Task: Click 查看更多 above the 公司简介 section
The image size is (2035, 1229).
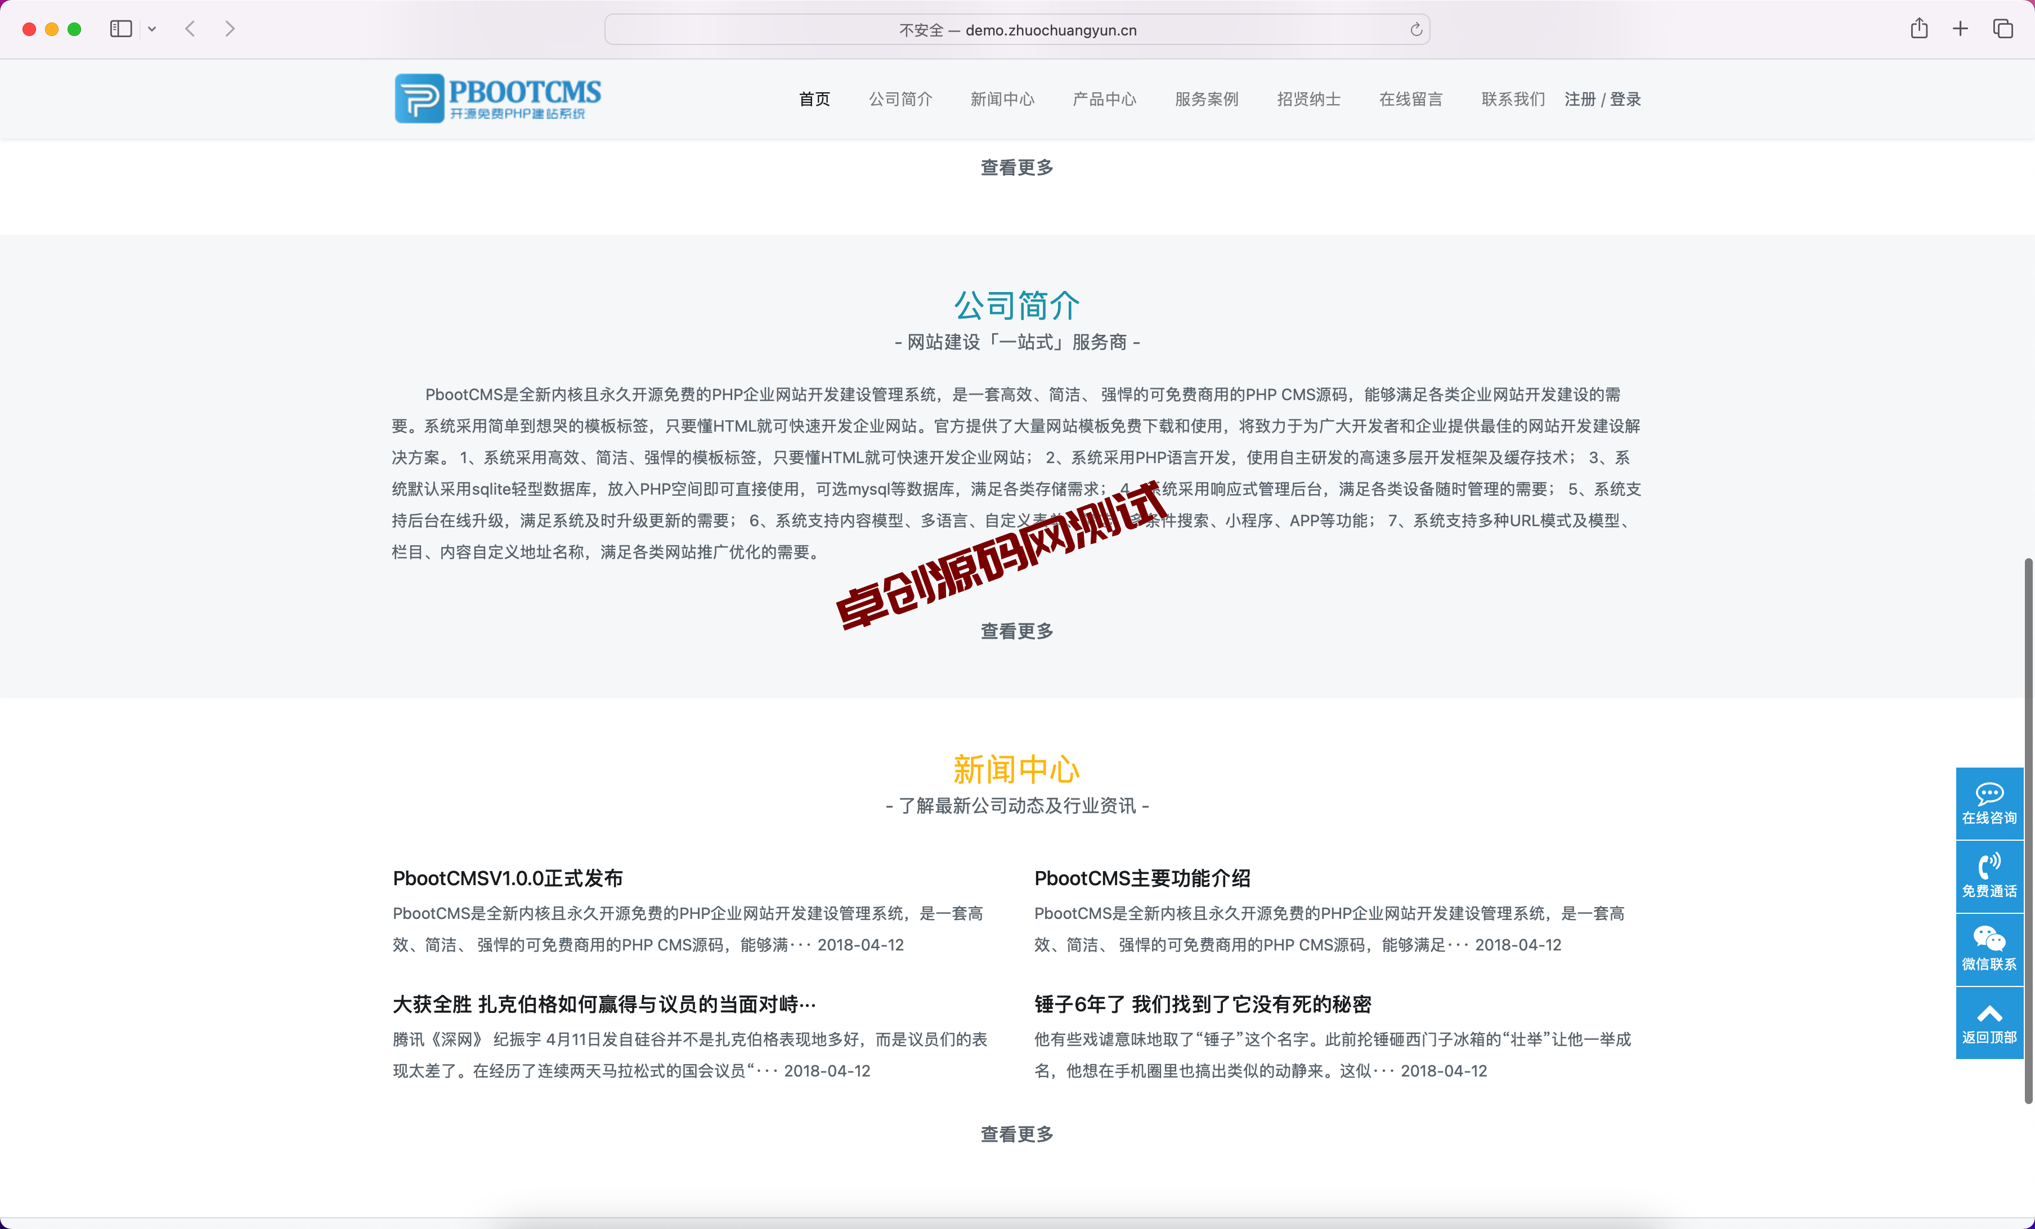Action: [1017, 168]
